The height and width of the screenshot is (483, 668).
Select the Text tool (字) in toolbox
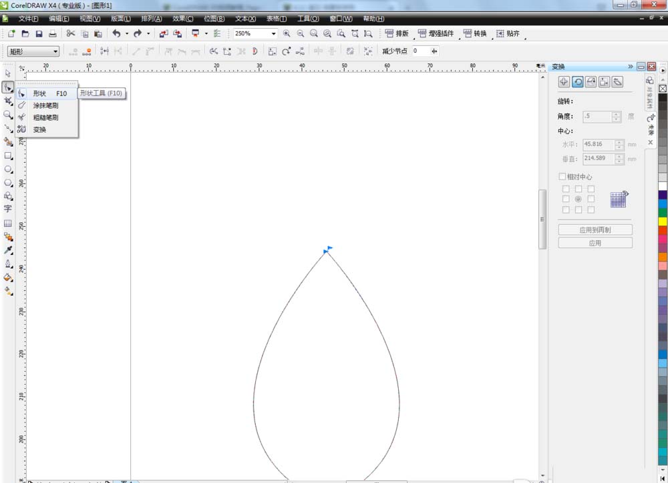click(8, 208)
